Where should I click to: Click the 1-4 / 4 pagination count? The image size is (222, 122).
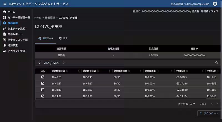(x=203, y=104)
